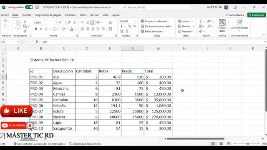Open the font size 11 dropdown
This screenshot has height=150, width=267.
(65, 22)
